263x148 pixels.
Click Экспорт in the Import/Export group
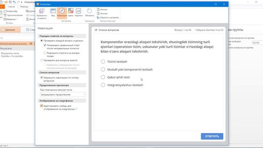pyautogui.click(x=102, y=14)
